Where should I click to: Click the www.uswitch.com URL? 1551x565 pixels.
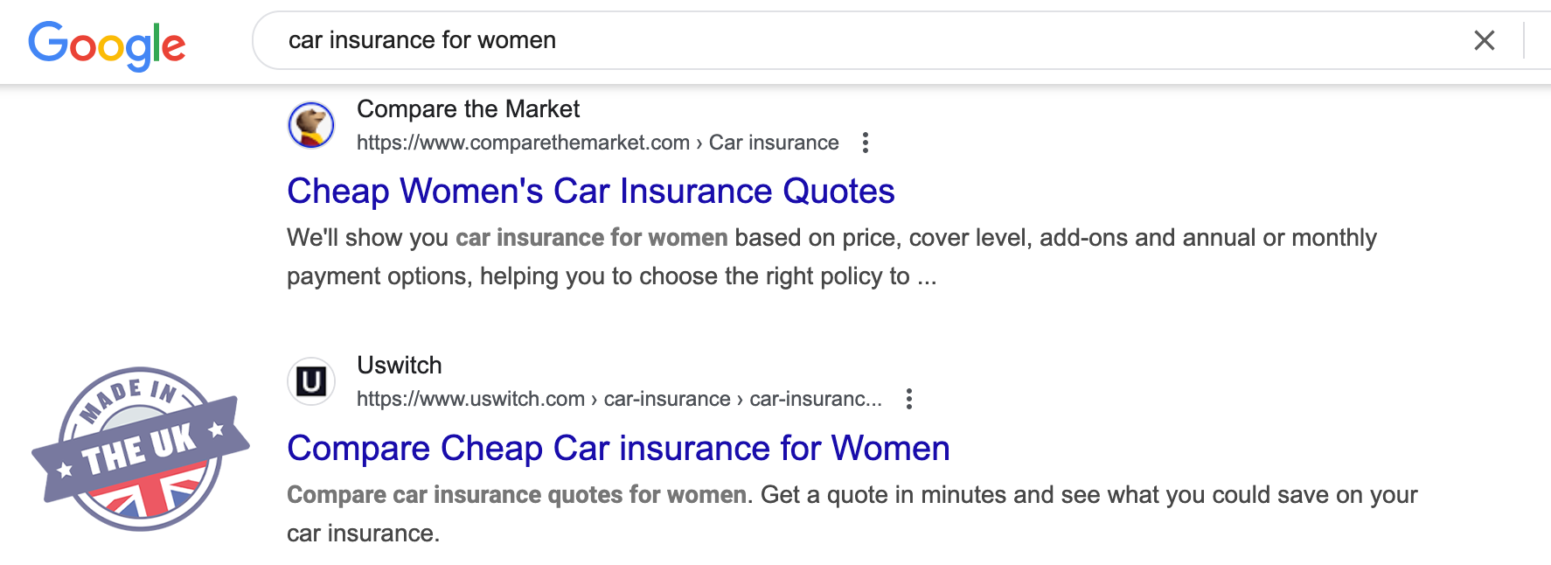pos(469,399)
